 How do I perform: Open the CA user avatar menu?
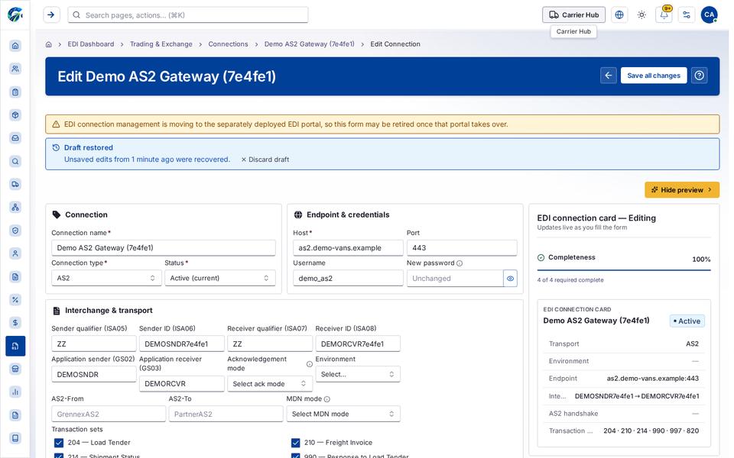[x=709, y=15]
